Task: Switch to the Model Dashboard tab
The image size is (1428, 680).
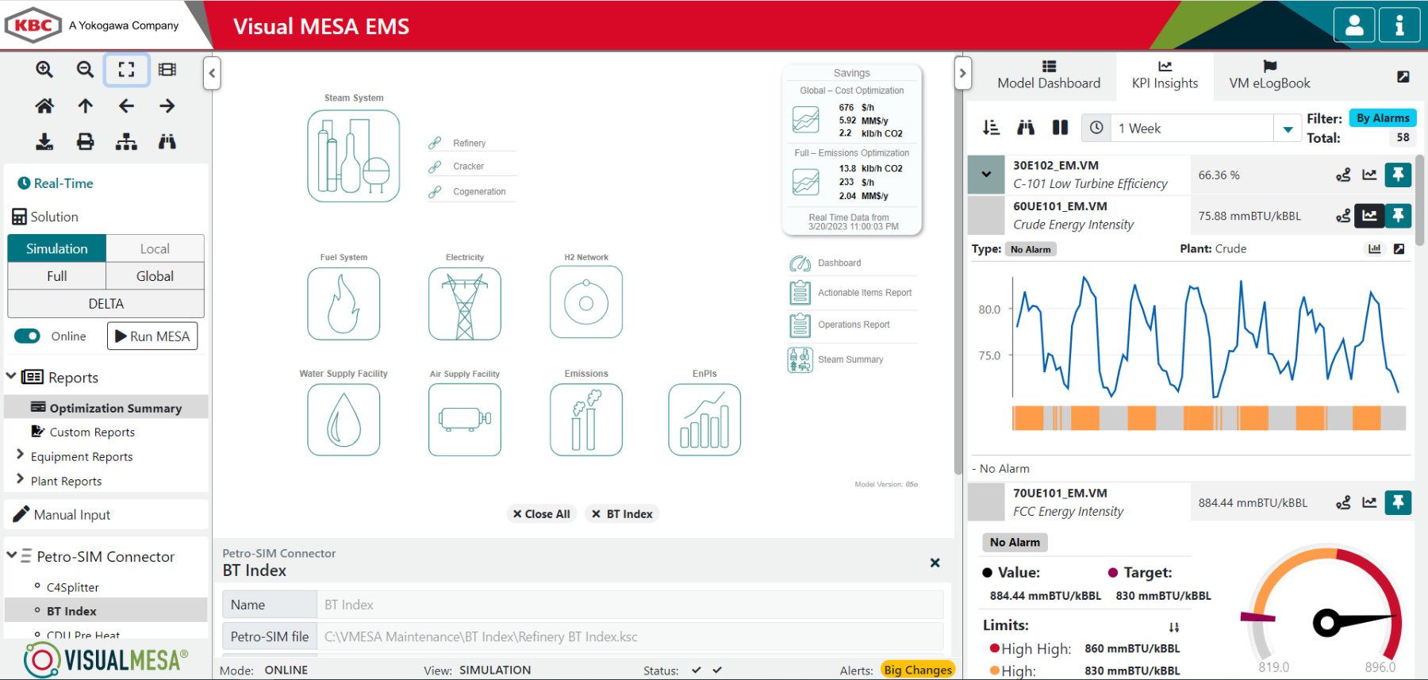Action: [1048, 76]
